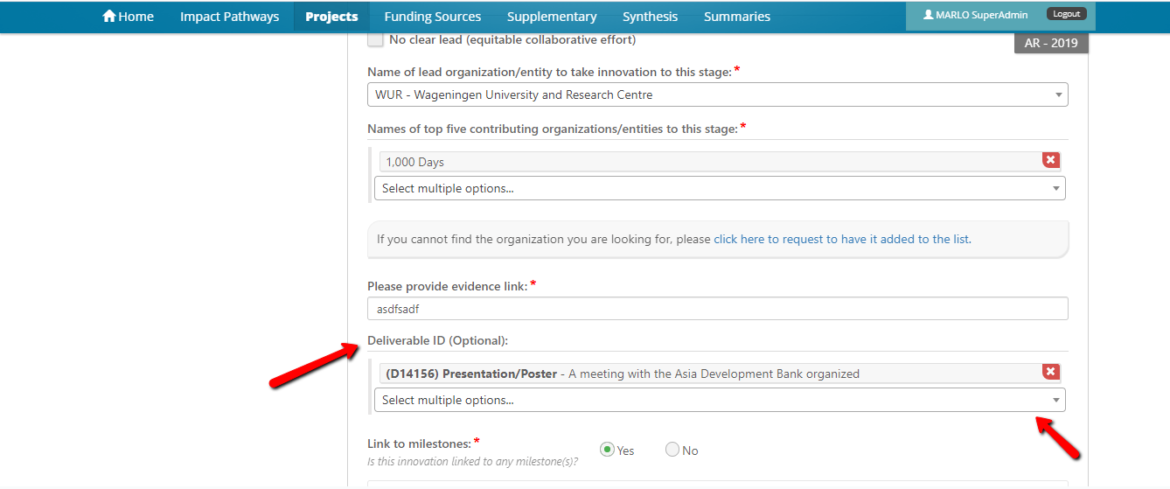Select Yes for link to milestones
This screenshot has height=489, width=1170.
tap(607, 450)
